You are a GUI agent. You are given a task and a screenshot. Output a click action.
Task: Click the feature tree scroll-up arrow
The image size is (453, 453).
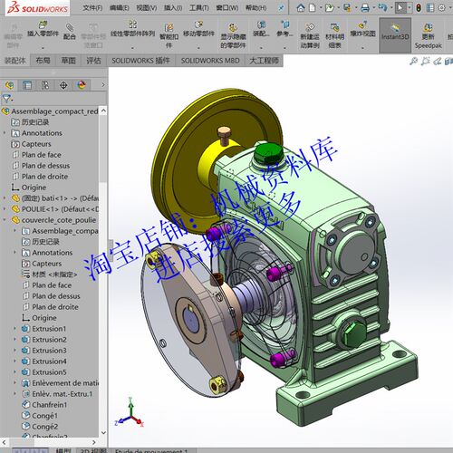tap(103, 111)
